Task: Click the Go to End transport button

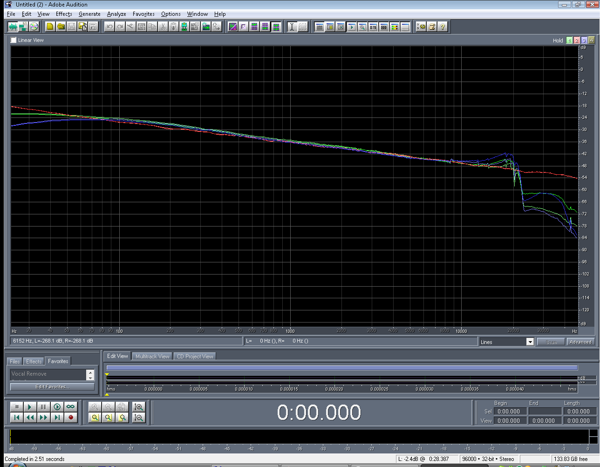Action: pyautogui.click(x=57, y=418)
